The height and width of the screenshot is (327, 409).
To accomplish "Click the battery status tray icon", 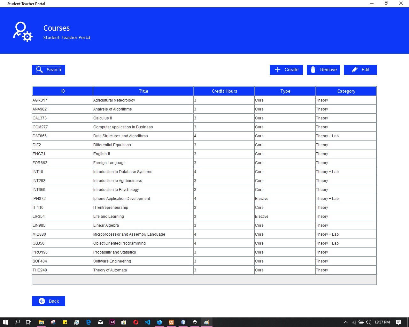I will pos(361,322).
